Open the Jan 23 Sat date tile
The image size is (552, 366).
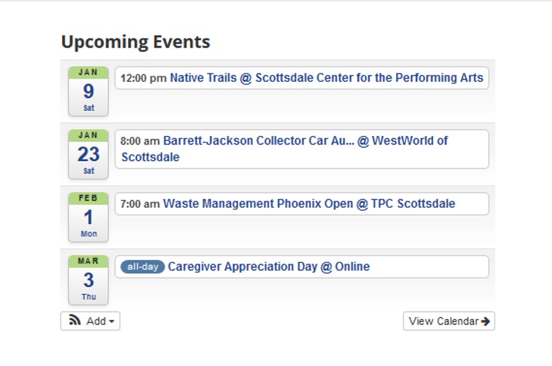(88, 154)
